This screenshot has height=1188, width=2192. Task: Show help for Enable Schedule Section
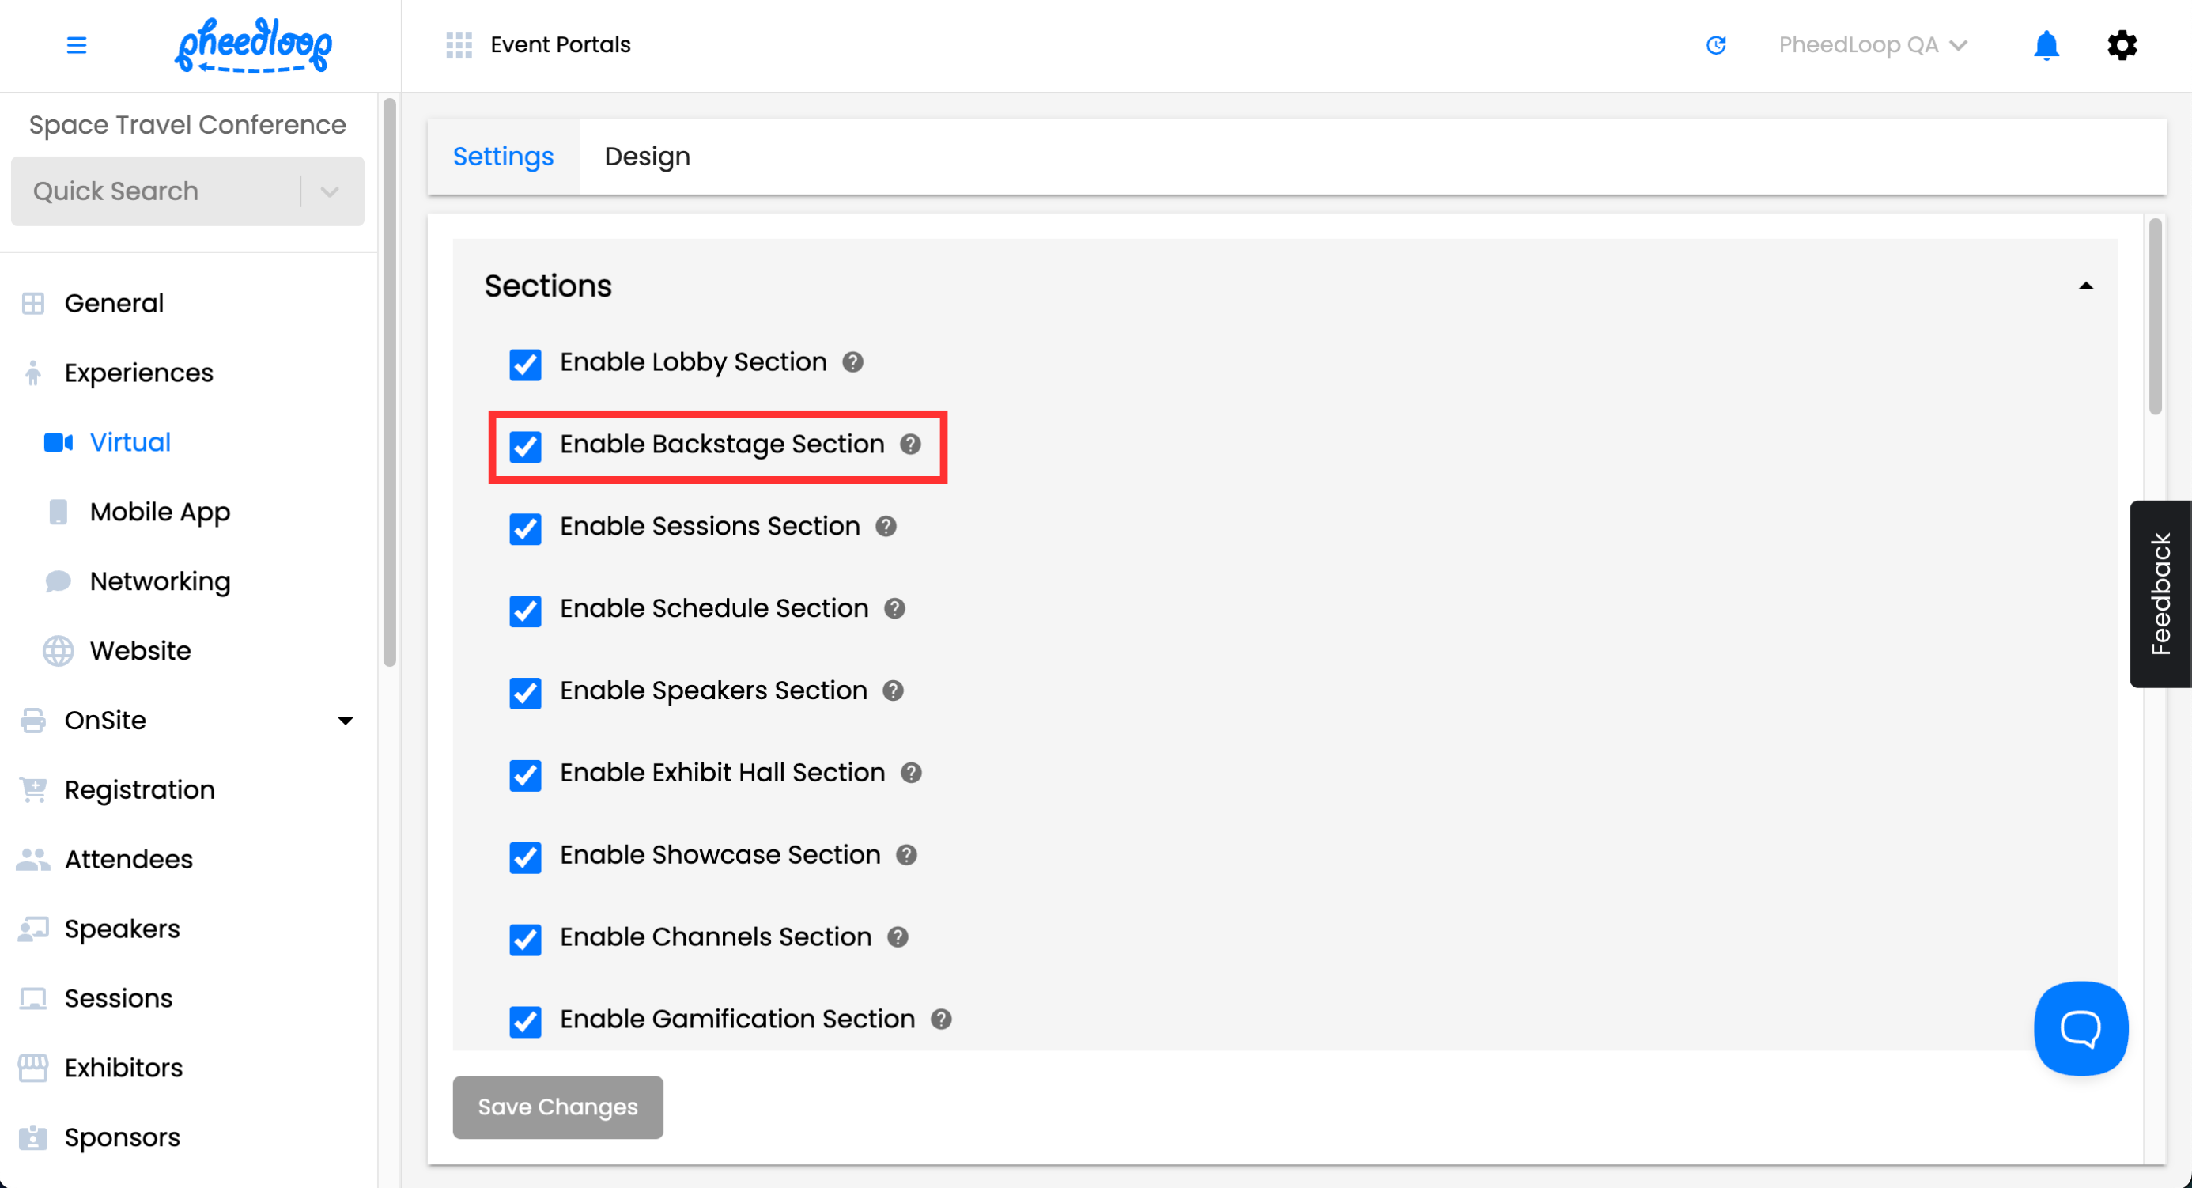(x=894, y=608)
